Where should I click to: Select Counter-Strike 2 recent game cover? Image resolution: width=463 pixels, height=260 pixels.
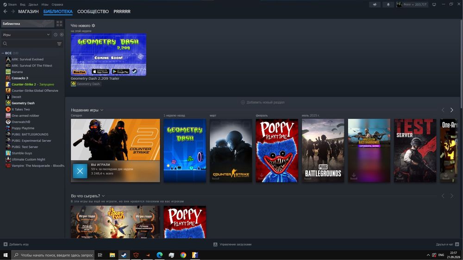115,139
